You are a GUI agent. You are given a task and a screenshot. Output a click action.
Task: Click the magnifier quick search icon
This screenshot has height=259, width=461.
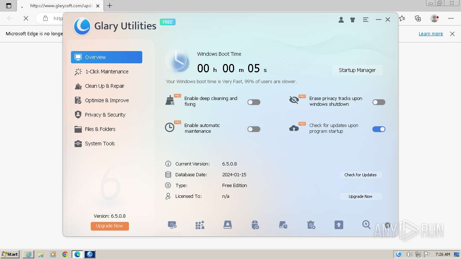(366, 225)
